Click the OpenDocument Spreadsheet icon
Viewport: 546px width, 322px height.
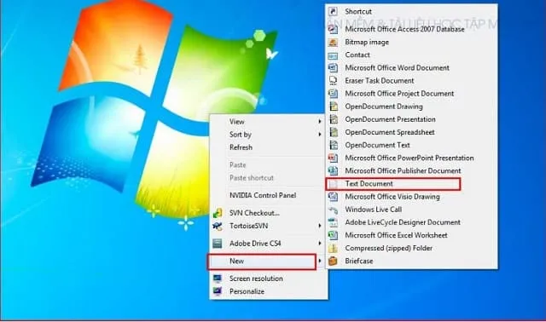coord(334,132)
